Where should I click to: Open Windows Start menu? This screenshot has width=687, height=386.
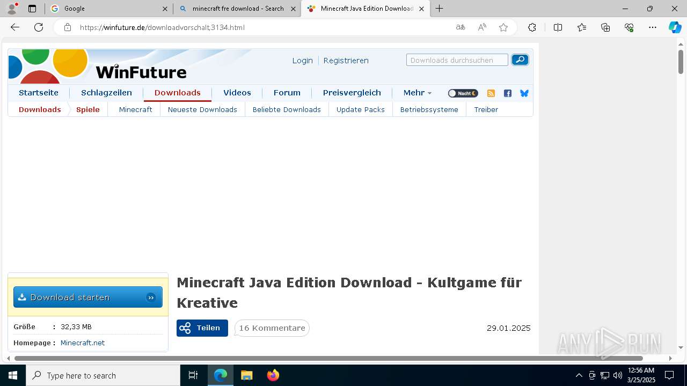[13, 375]
